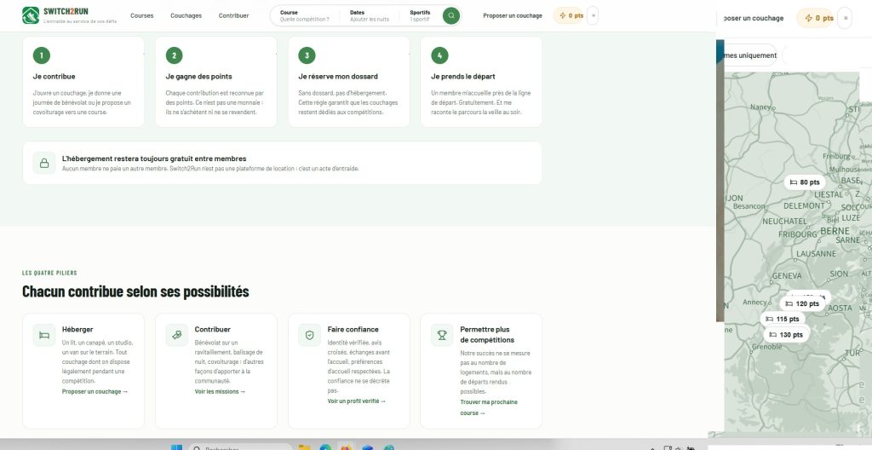
Task: Click heading 'Chacun contribue selon ses possibilités'
Action: click(135, 291)
